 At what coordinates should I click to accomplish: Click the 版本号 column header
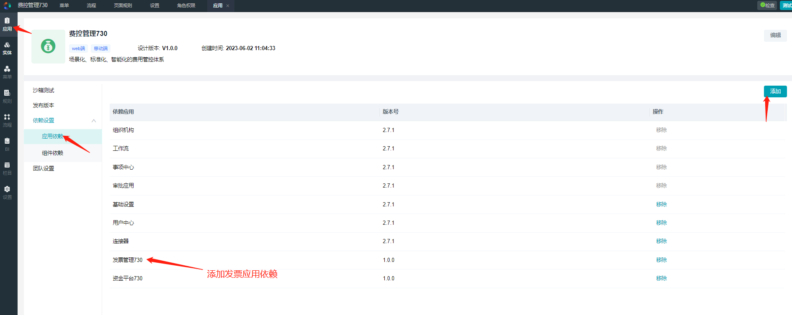pos(391,112)
